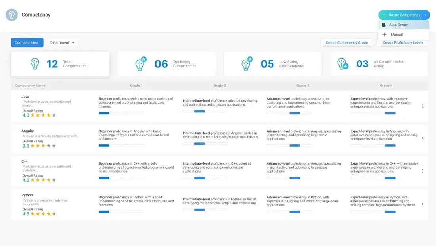Switch to the Competencies tab
This screenshot has height=246, width=436.
[27, 43]
